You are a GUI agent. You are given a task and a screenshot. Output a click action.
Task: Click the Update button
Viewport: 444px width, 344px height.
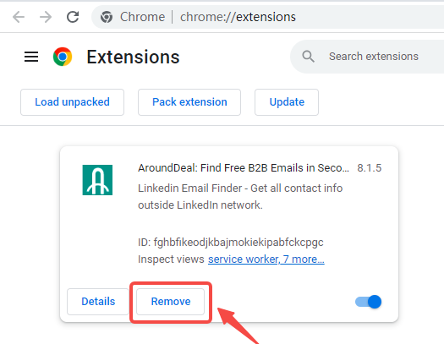287,102
